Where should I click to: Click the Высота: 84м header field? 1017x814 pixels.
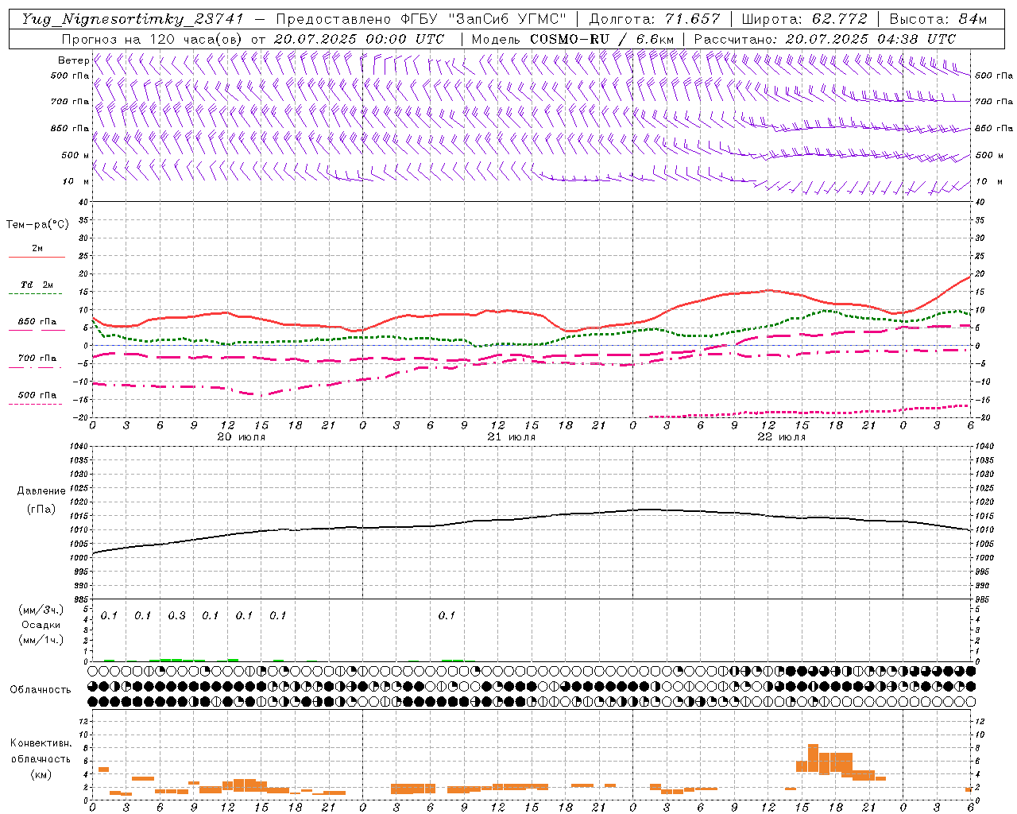[x=938, y=19]
